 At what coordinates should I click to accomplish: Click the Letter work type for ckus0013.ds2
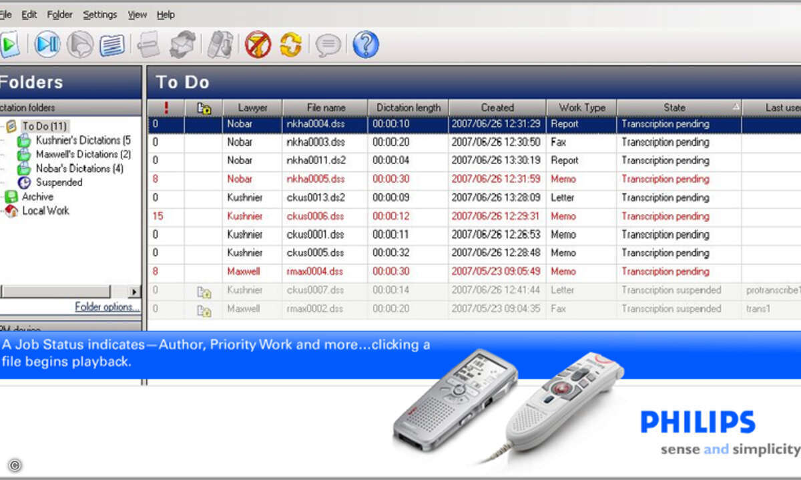click(x=563, y=197)
